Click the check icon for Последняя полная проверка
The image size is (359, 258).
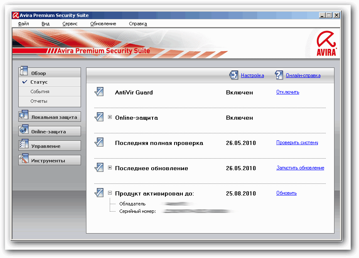(99, 142)
